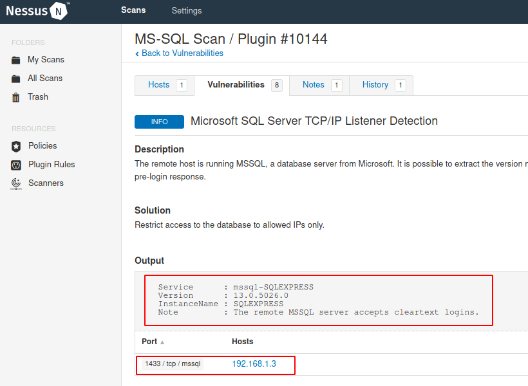Select the All Scans folder icon

click(16, 78)
